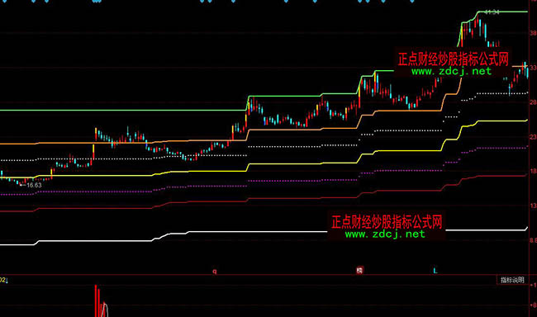Viewport: 537px width, 317px height.
Task: Click the 16.63 lowest price label
Action: [34, 185]
